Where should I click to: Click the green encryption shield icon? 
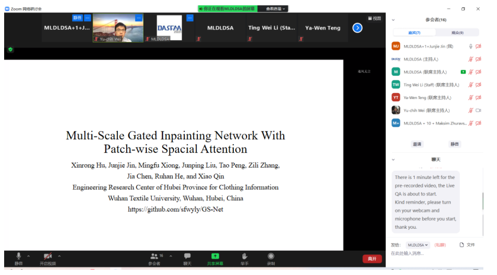pyautogui.click(x=10, y=49)
